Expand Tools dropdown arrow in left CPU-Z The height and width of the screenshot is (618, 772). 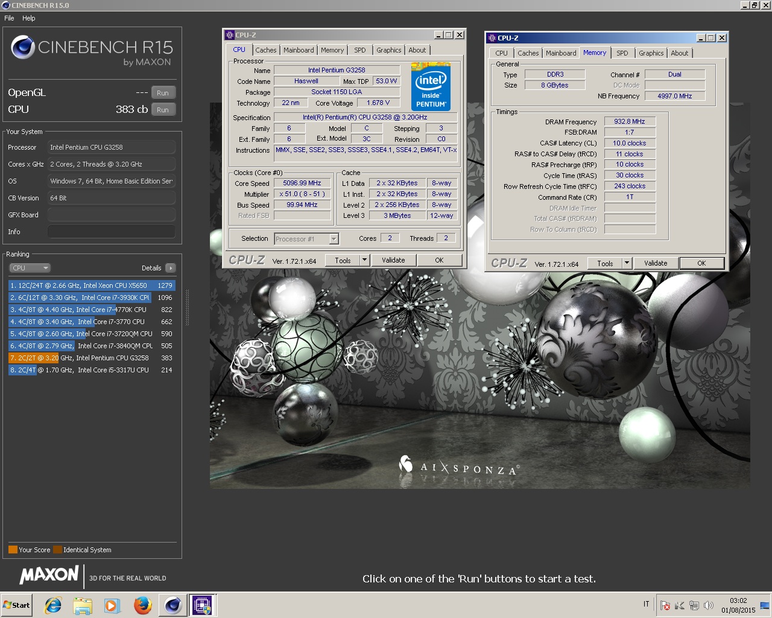pos(364,260)
